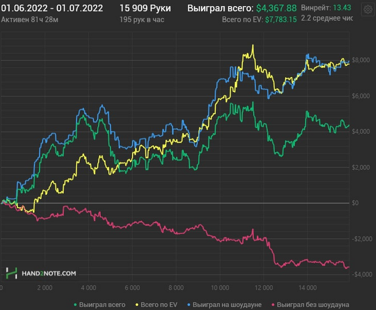
Task: Toggle the 'Всего по EV' legend series
Action: [156, 305]
